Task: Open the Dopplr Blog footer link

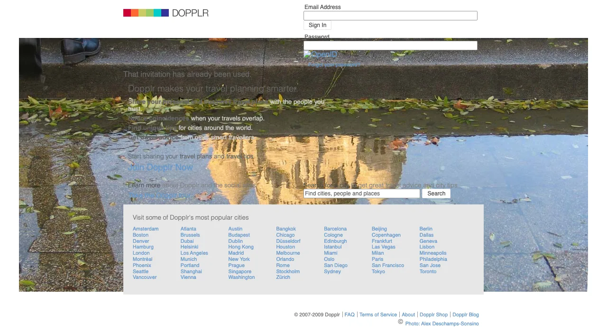Action: tap(466, 315)
